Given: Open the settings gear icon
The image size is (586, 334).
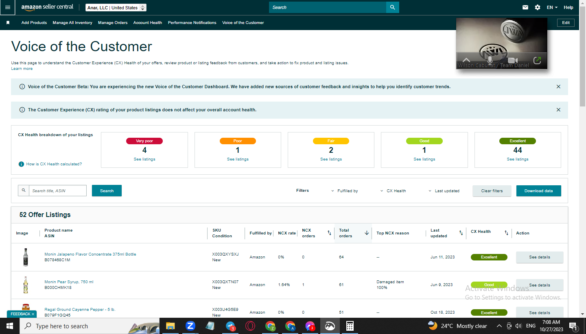Looking at the screenshot, I should [538, 7].
